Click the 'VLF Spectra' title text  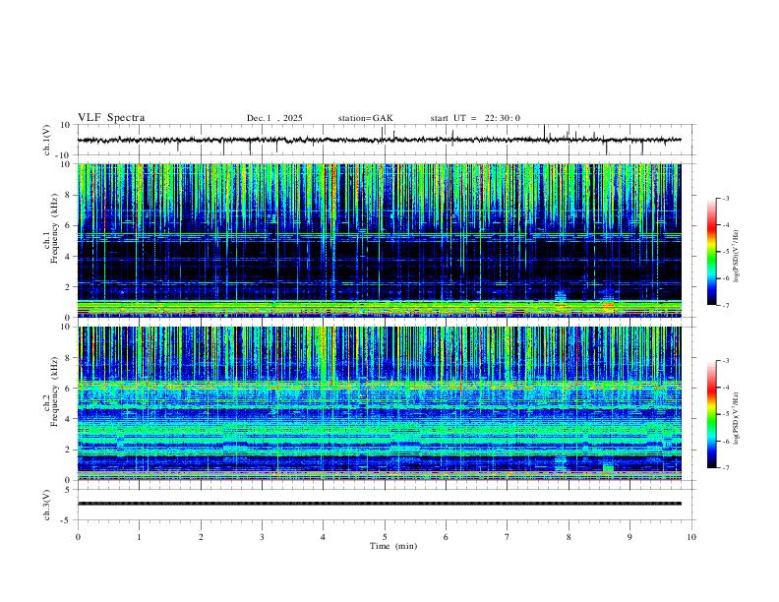click(x=111, y=118)
